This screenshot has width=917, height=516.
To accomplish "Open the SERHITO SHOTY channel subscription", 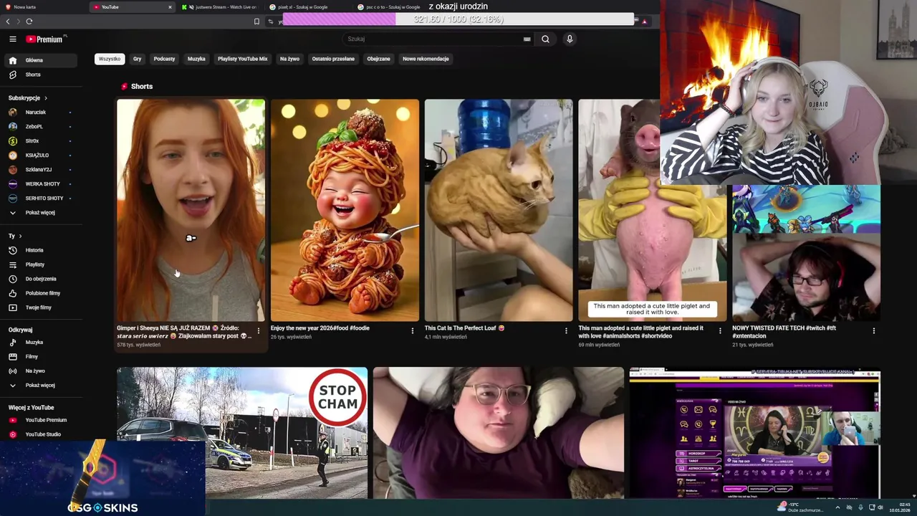I will [x=40, y=199].
